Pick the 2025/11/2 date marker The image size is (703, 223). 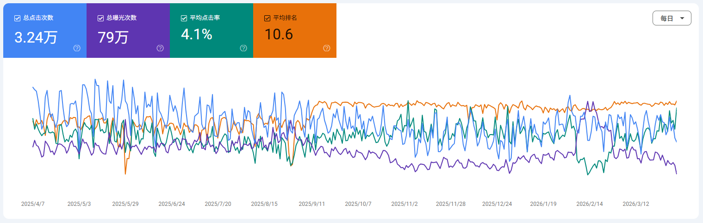(404, 204)
